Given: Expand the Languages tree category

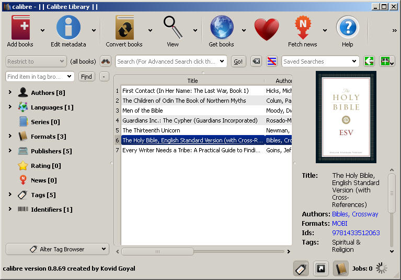Looking at the screenshot, I should [x=10, y=106].
